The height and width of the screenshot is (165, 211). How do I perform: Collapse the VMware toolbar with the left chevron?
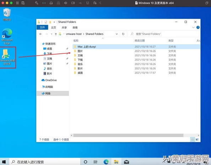coord(100,3)
